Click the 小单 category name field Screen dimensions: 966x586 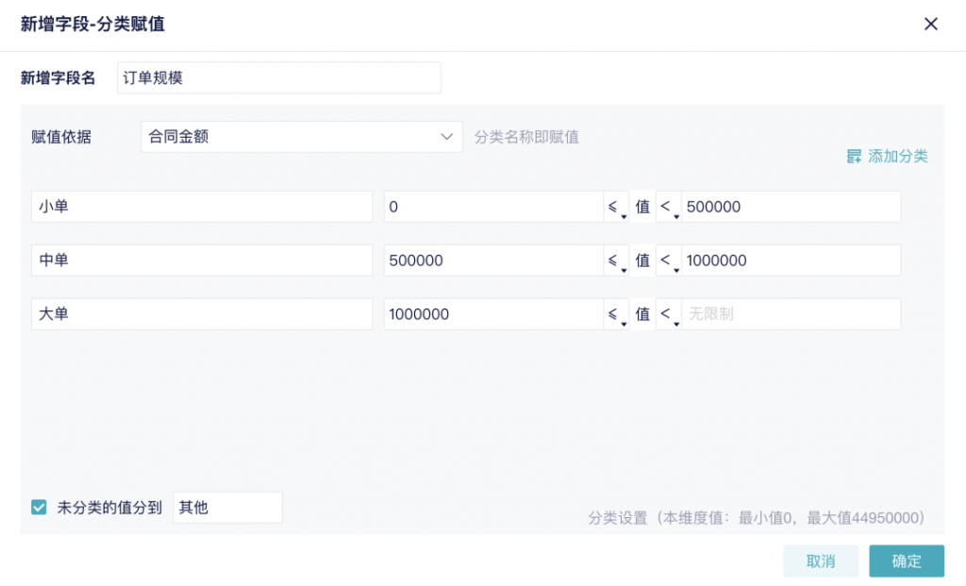pyautogui.click(x=202, y=207)
